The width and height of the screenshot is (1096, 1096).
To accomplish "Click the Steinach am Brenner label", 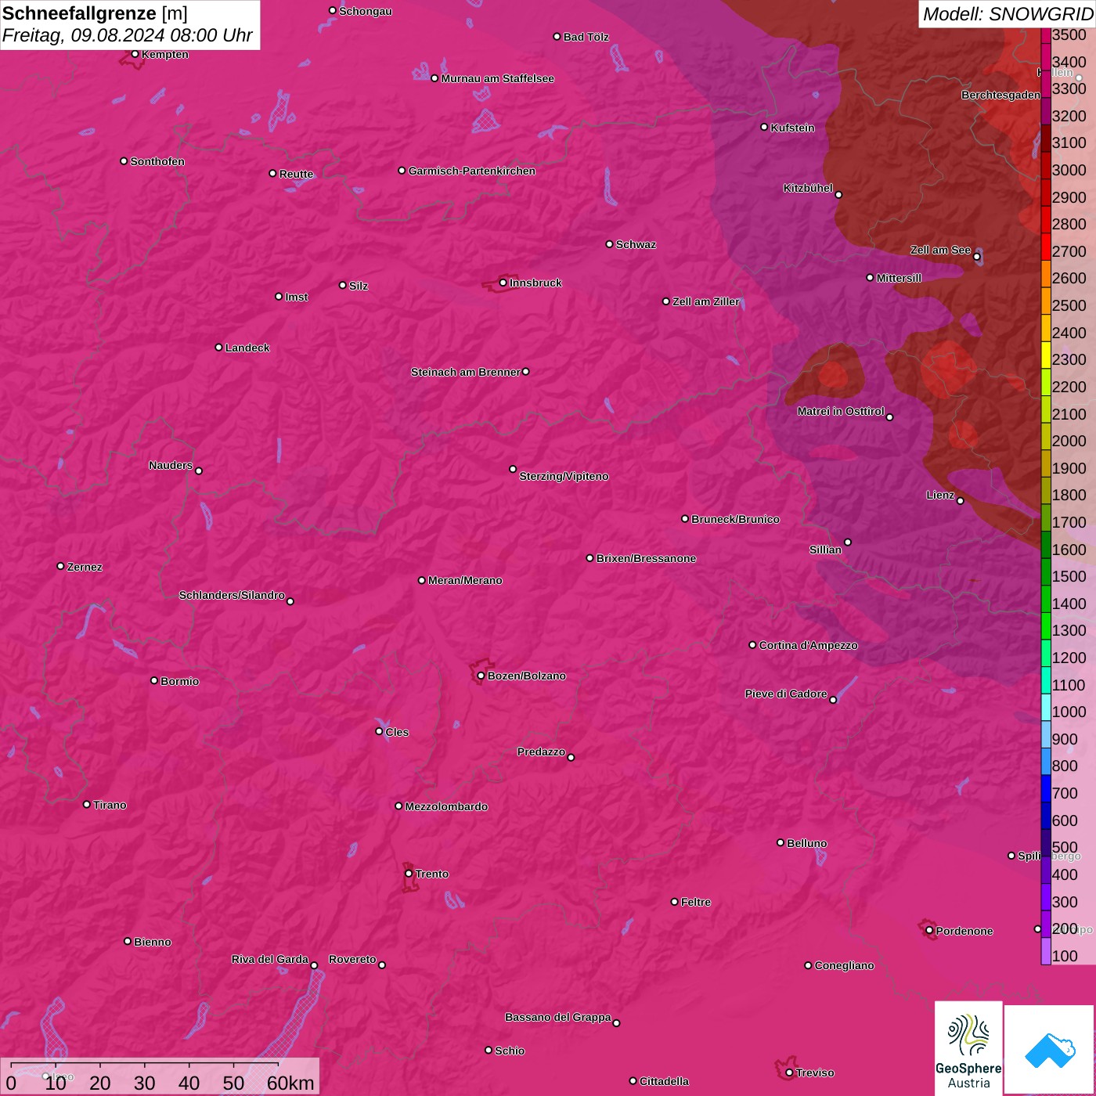I will (465, 372).
